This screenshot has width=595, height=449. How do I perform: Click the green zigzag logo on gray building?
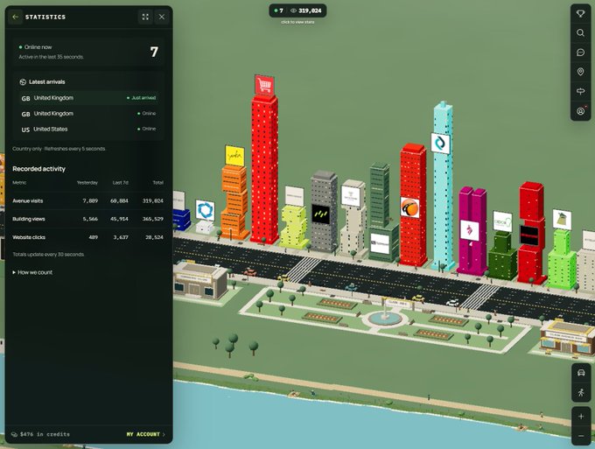tap(320, 214)
